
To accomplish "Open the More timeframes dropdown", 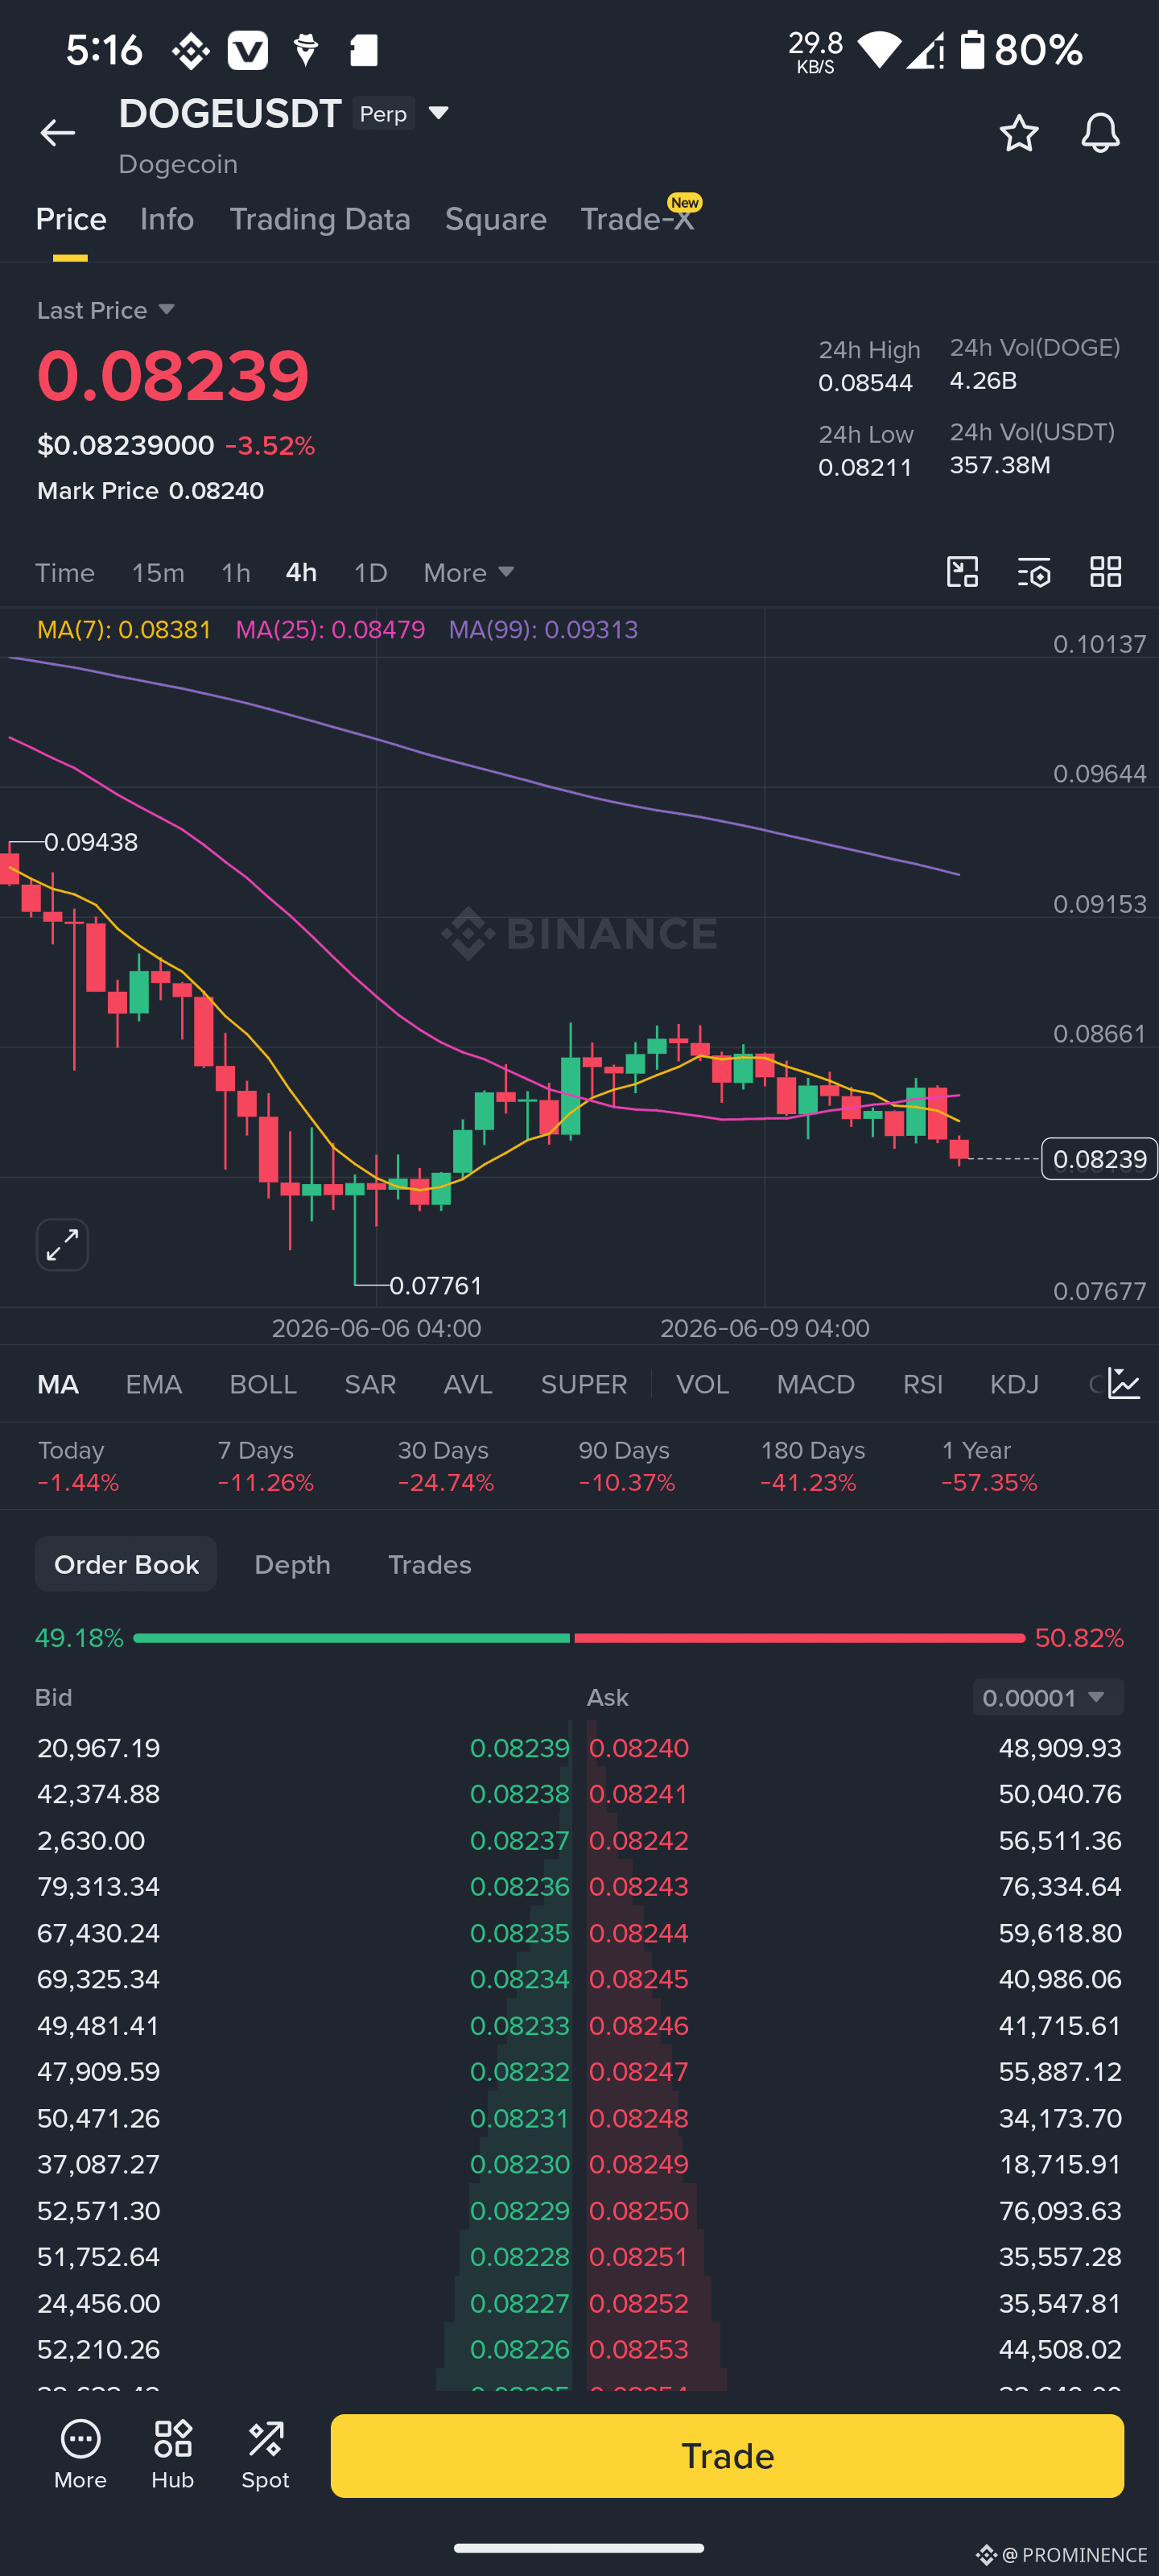I will coord(469,573).
